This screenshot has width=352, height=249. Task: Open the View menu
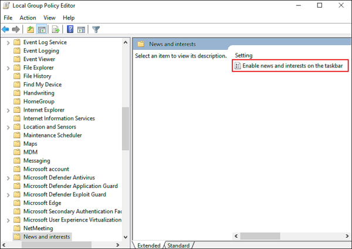tap(49, 18)
